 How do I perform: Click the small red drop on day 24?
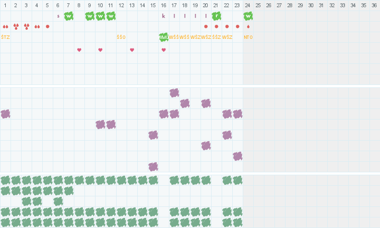click(248, 26)
